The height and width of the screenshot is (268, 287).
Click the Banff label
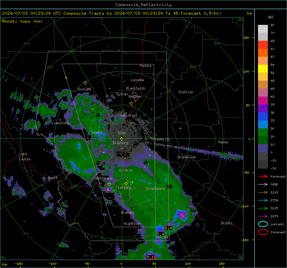click(x=53, y=177)
